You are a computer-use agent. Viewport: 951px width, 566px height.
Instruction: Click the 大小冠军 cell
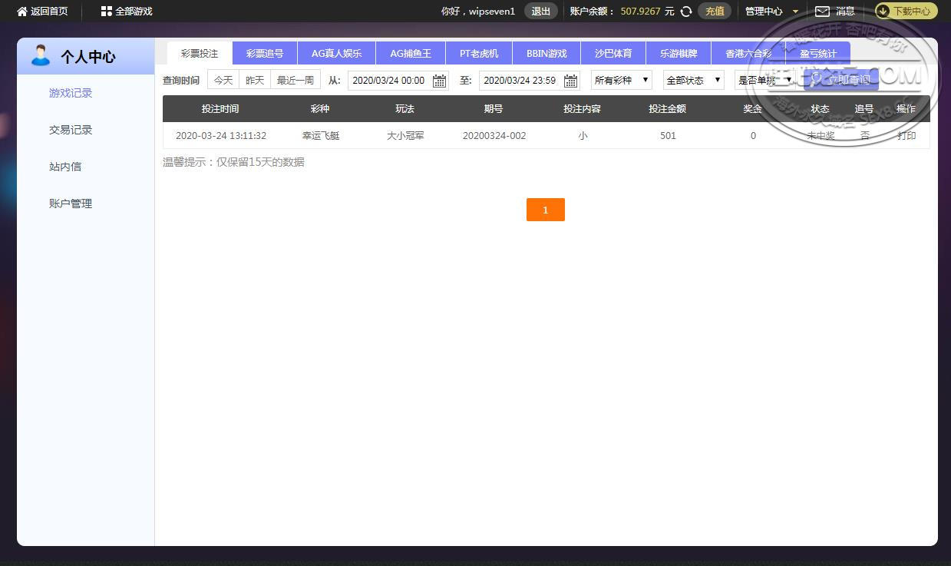click(405, 136)
